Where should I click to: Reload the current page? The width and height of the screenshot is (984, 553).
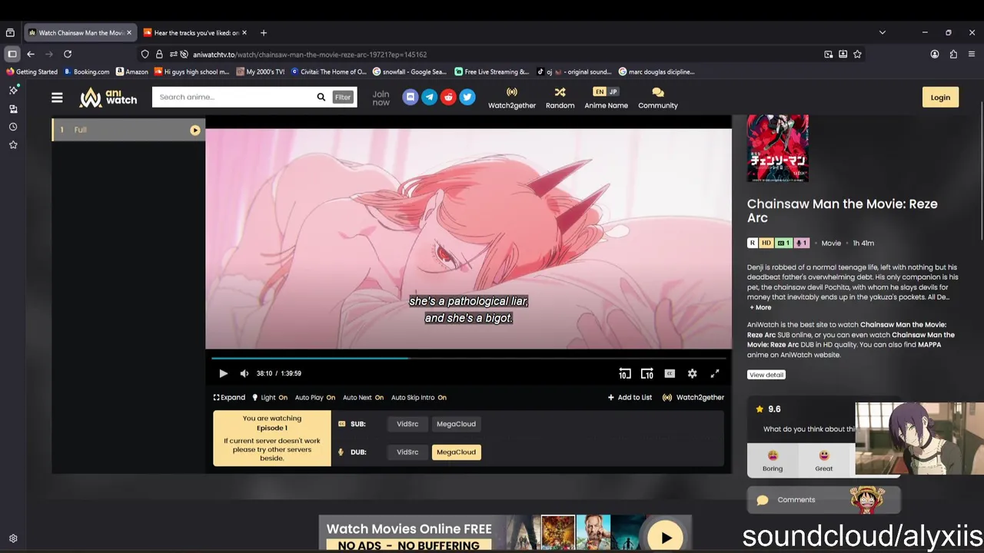68,55
